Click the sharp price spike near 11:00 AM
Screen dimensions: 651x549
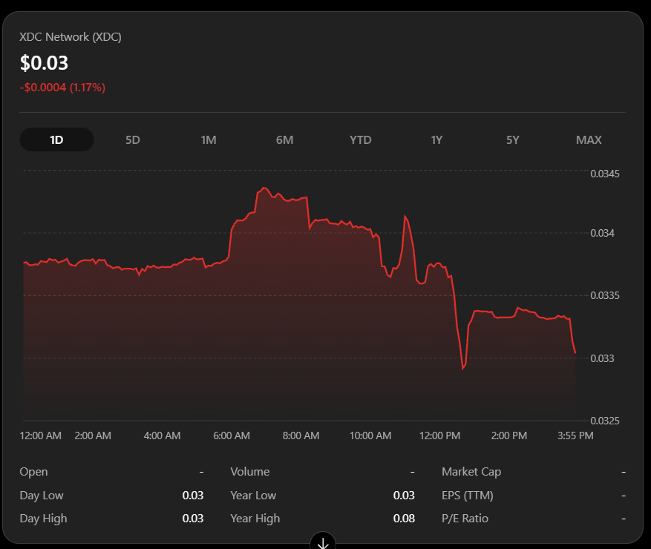coord(405,216)
